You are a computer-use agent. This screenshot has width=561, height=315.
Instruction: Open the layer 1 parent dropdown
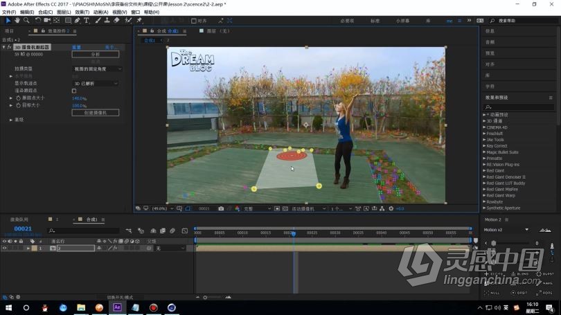point(170,248)
